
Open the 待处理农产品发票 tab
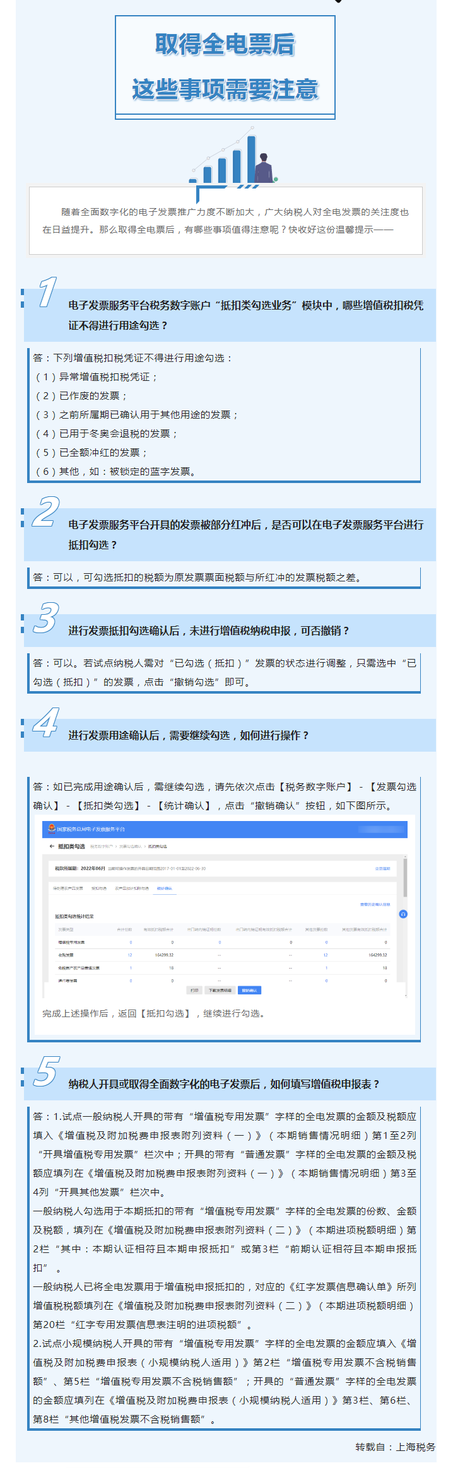(68, 888)
